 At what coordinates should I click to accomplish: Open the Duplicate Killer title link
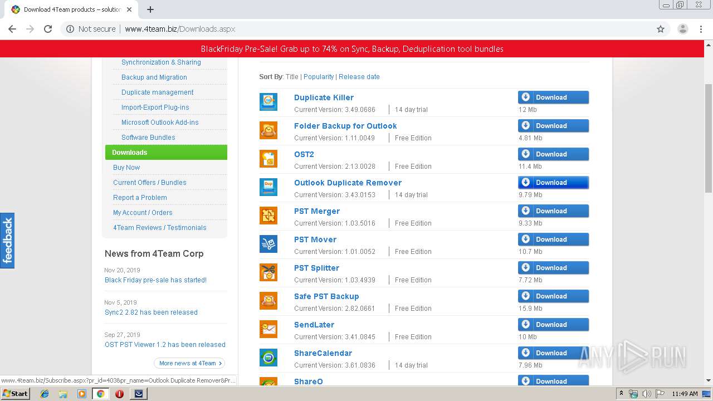[324, 97]
